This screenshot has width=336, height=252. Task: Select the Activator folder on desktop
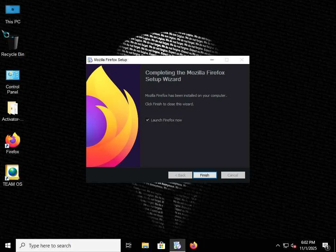click(13, 112)
